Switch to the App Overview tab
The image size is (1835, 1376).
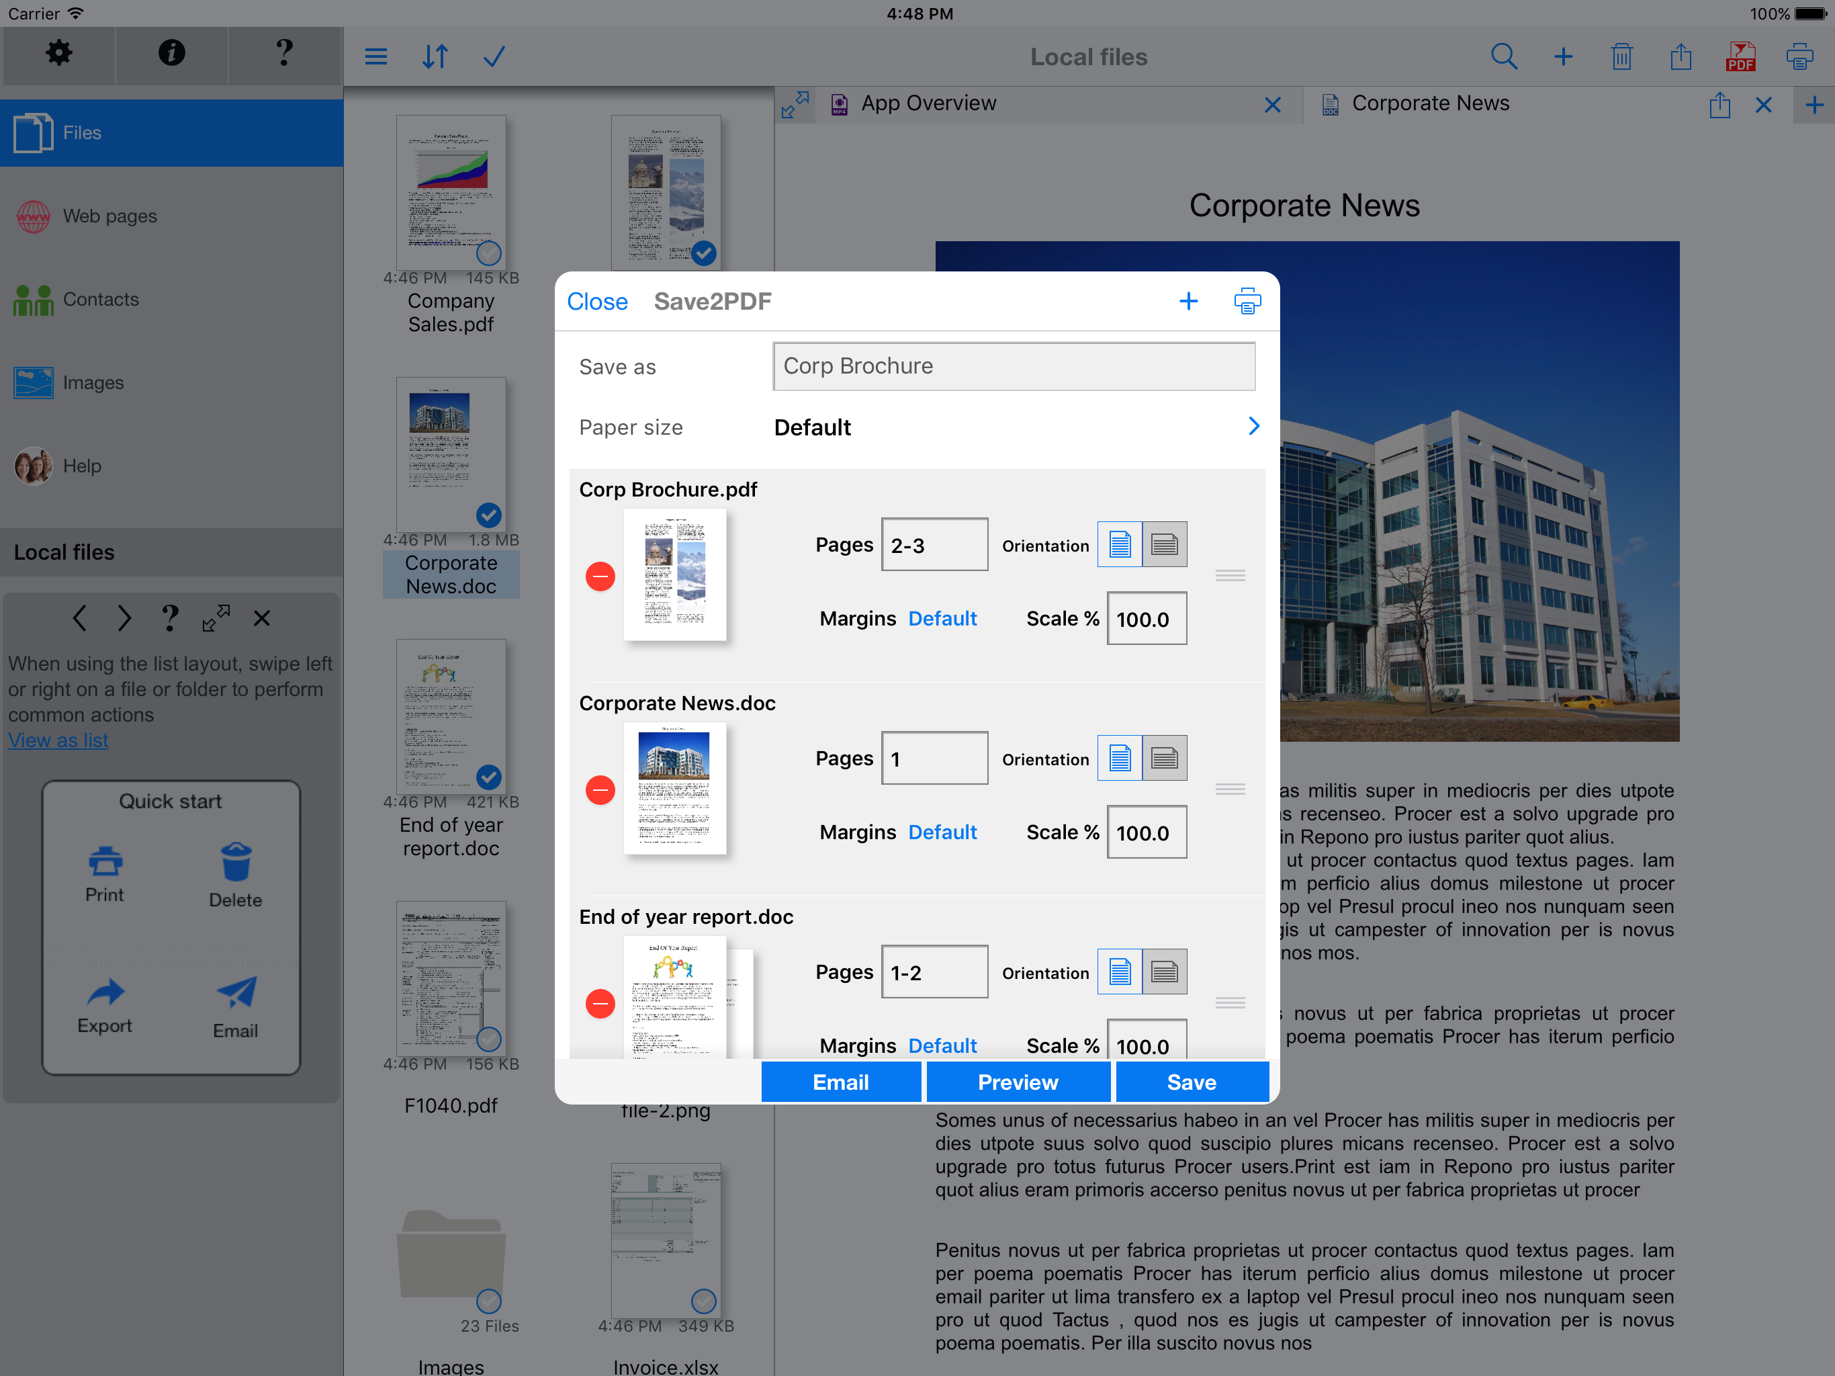[928, 103]
